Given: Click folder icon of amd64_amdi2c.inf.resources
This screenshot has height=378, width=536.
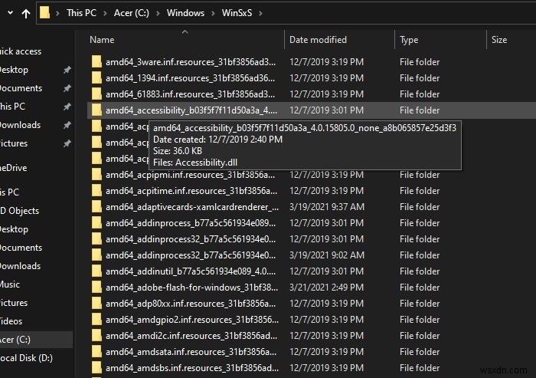Looking at the screenshot, I should coord(96,336).
